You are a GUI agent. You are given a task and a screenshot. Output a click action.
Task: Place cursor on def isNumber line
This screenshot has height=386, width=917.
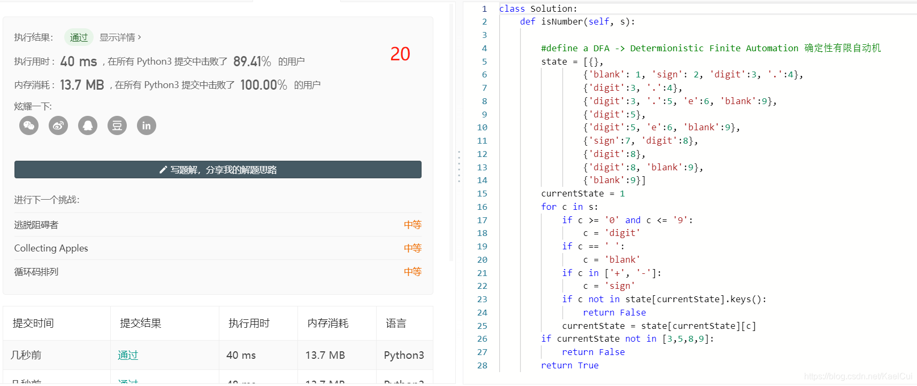click(578, 21)
